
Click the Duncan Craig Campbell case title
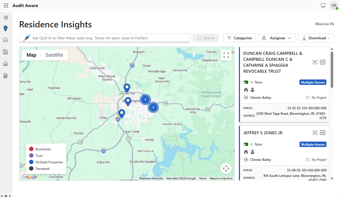point(273,62)
